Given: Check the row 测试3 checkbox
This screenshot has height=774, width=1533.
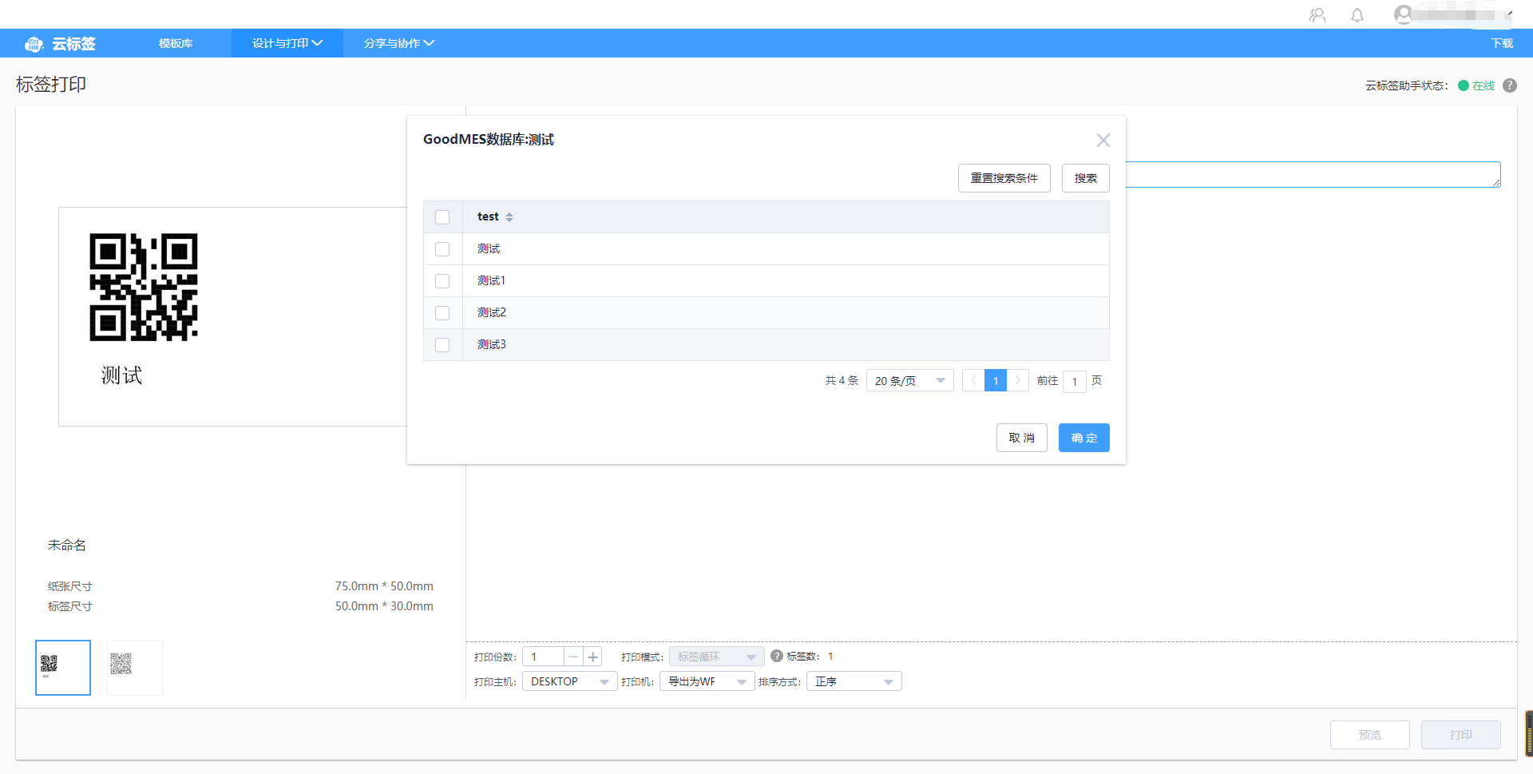Looking at the screenshot, I should [442, 345].
